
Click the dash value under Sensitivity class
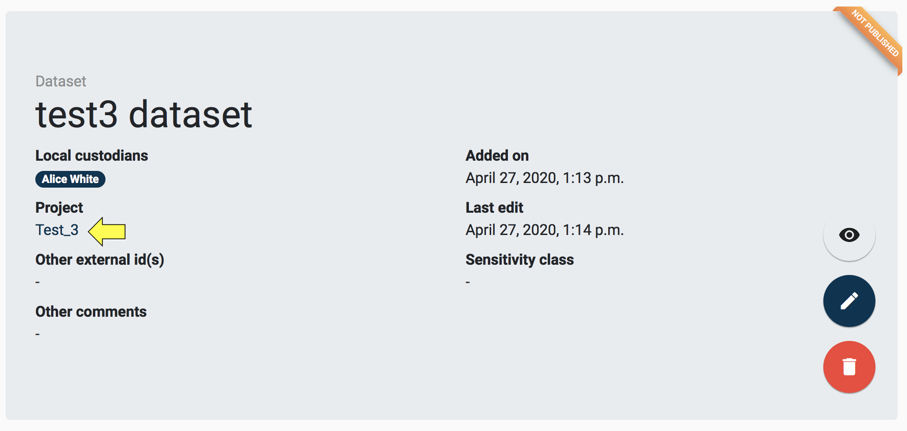[468, 282]
